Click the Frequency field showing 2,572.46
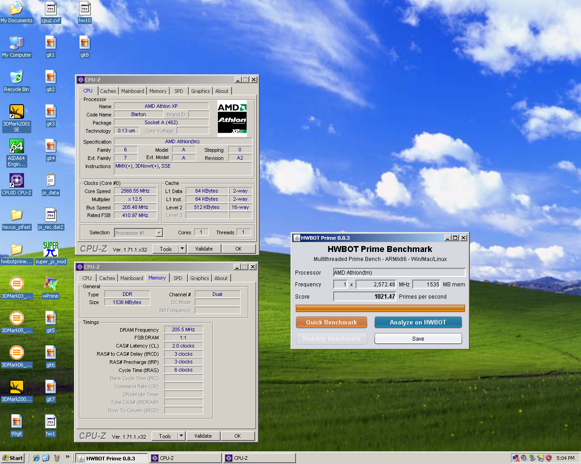The width and height of the screenshot is (581, 464). pos(376,285)
